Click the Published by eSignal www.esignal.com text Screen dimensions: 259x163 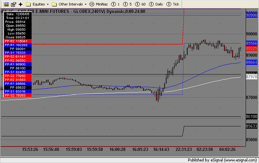[222, 160]
